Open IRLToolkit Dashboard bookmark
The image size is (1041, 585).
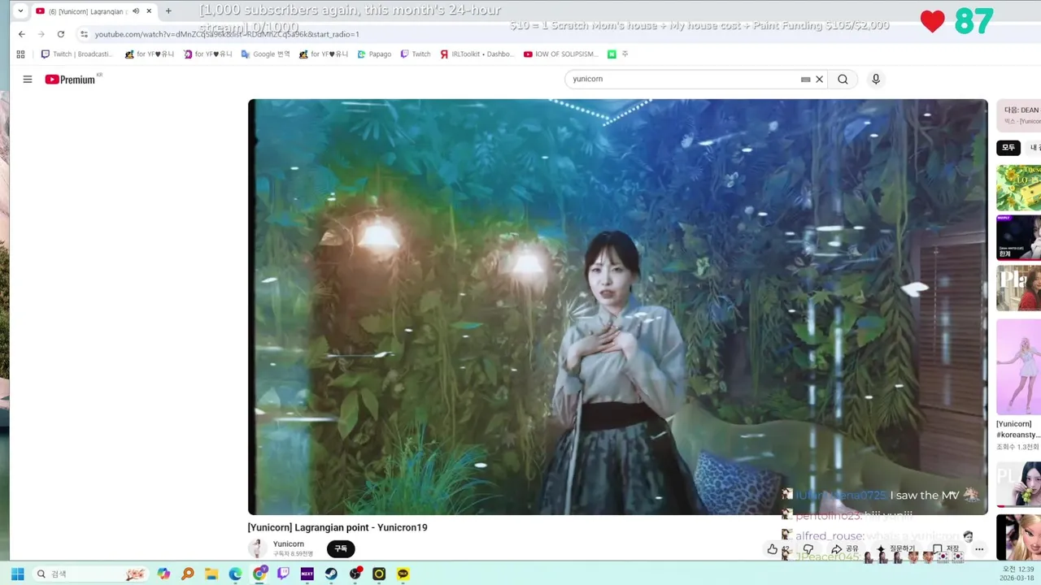[477, 54]
